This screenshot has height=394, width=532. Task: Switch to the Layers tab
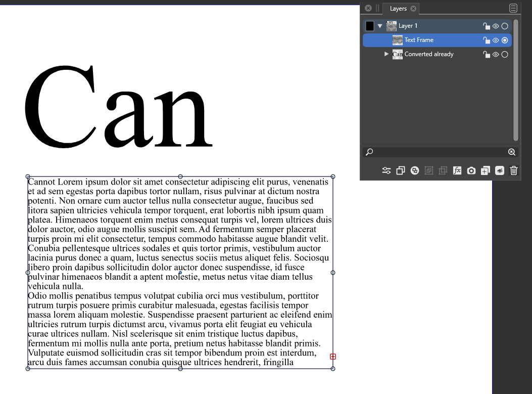398,9
